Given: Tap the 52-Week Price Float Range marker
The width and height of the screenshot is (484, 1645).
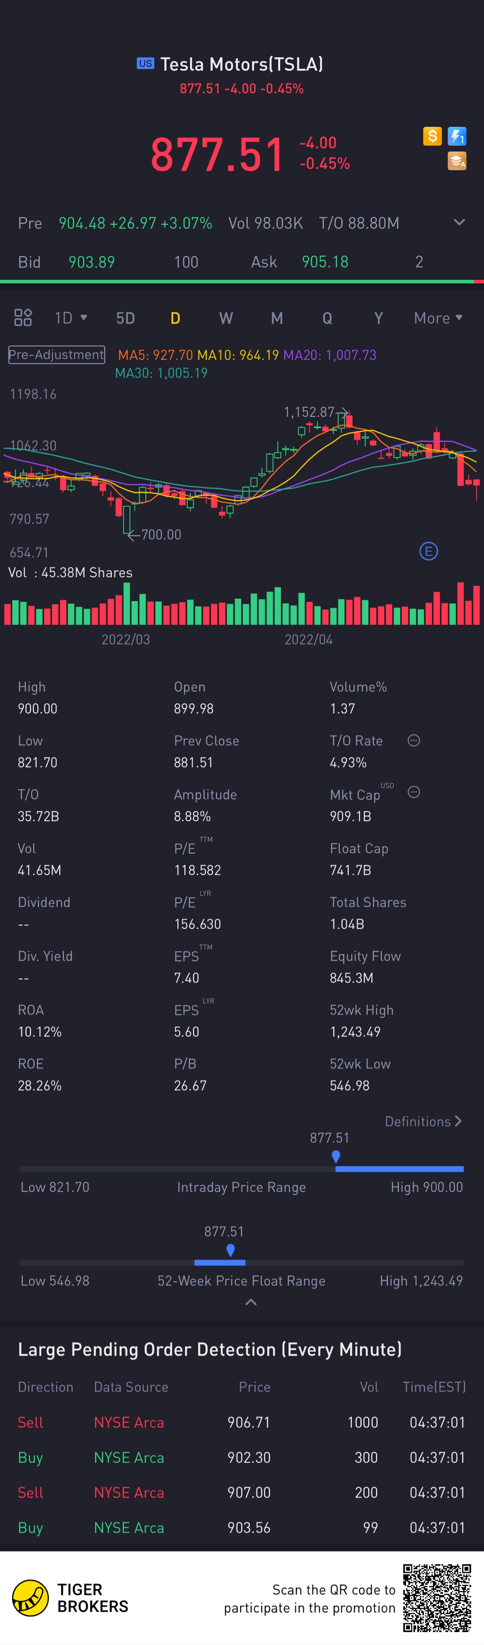Looking at the screenshot, I should pos(230,1250).
